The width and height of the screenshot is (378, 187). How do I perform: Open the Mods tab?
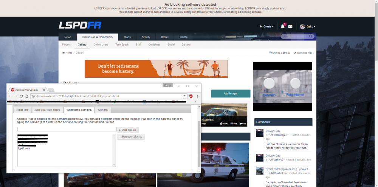(x=127, y=37)
